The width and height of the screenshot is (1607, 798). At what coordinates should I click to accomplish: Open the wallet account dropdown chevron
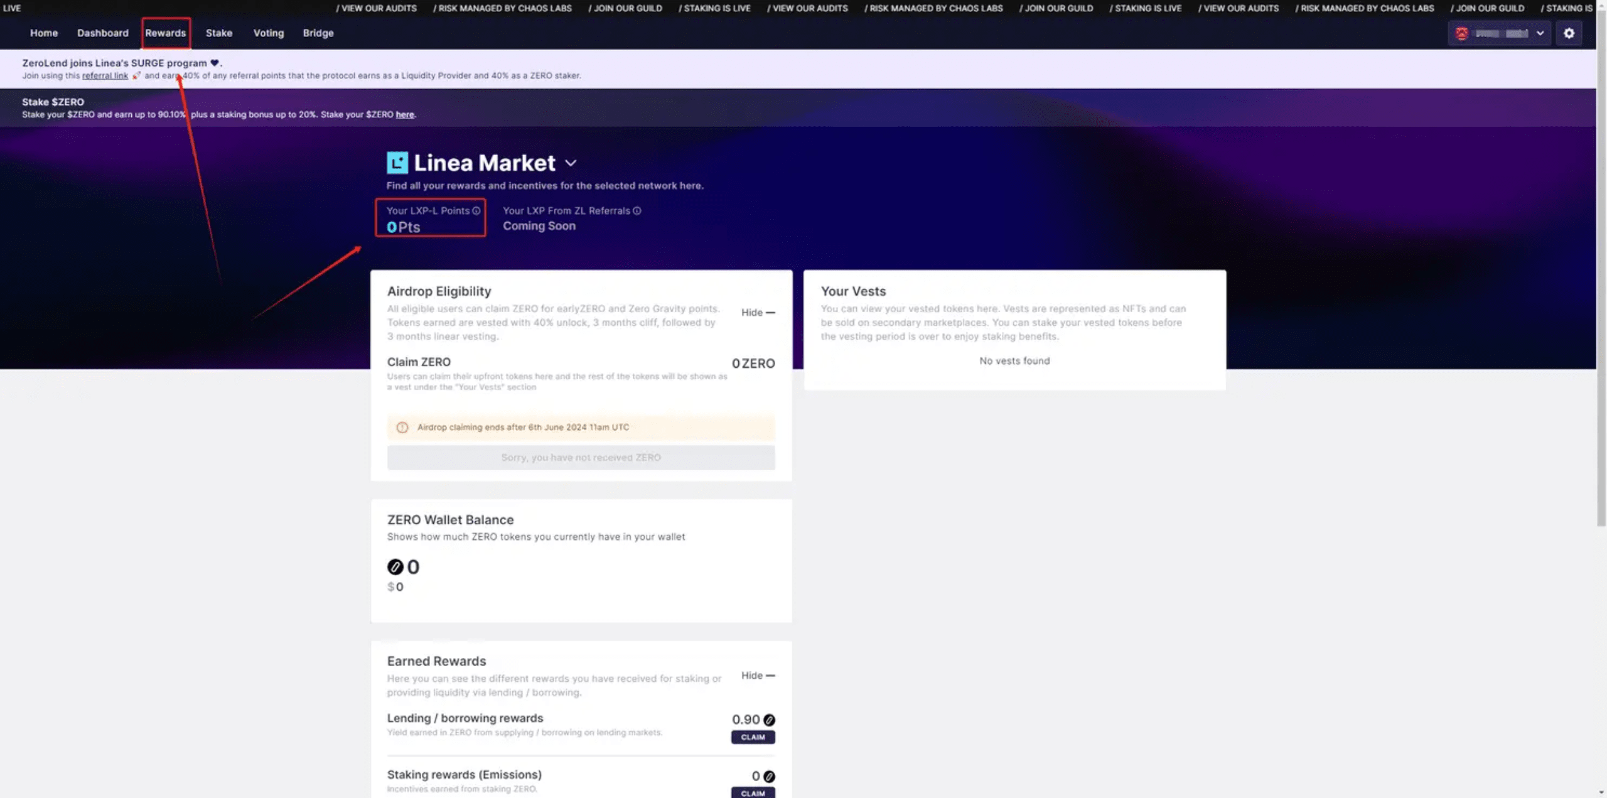(1540, 33)
